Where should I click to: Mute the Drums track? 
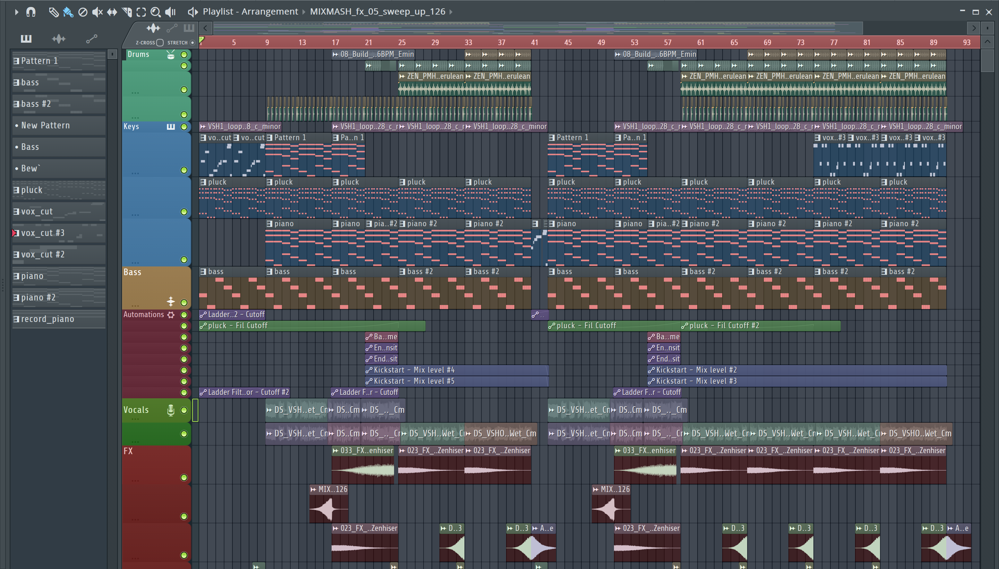click(x=183, y=55)
